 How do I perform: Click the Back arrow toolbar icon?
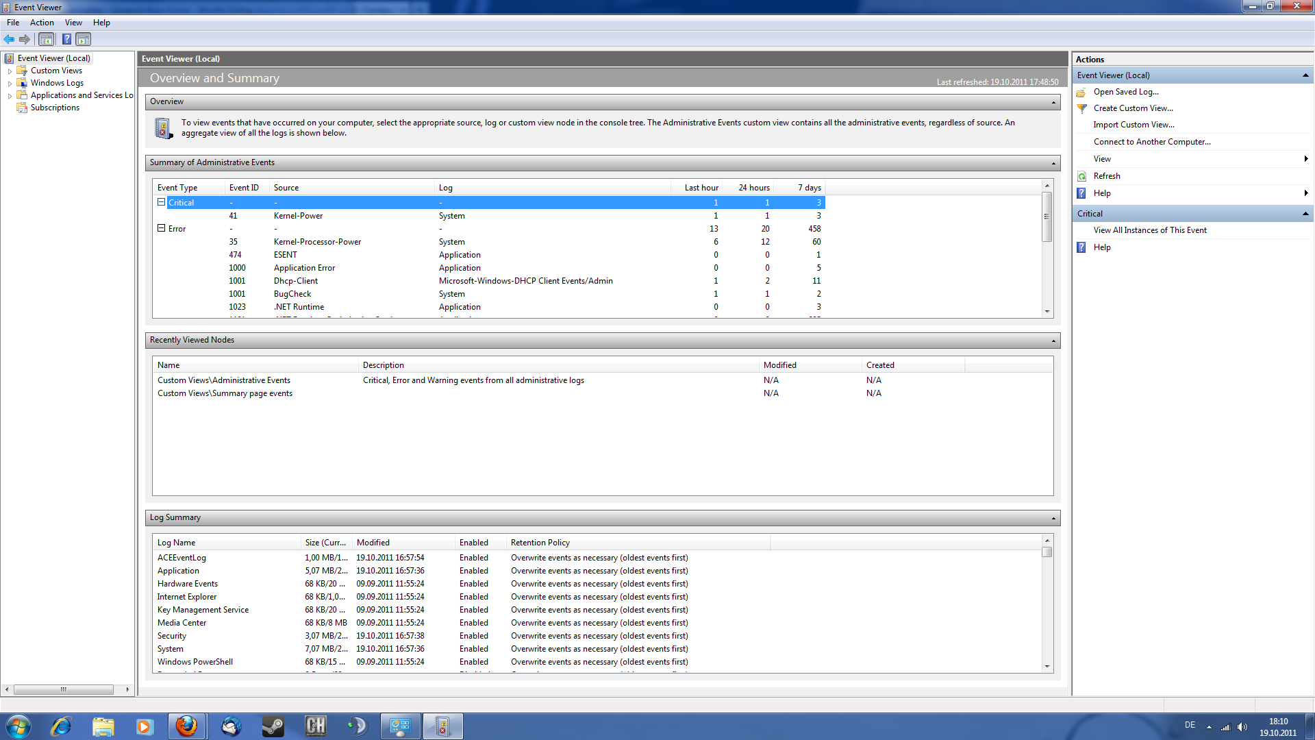tap(9, 40)
